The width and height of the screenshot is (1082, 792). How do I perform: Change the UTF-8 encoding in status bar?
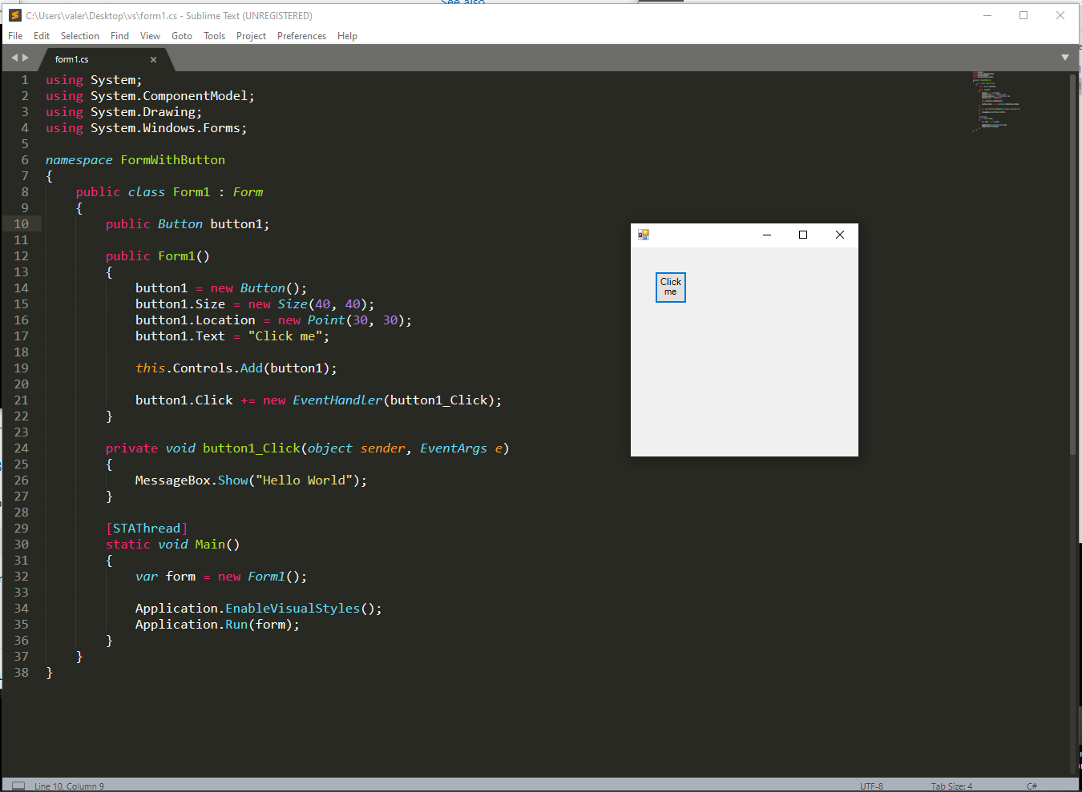[871, 786]
